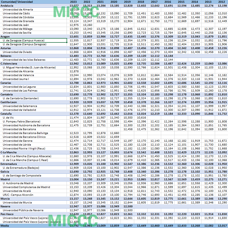228x228 pixels.
Task: Select the Universidad de Málaga label
Action: [x=18, y=29]
